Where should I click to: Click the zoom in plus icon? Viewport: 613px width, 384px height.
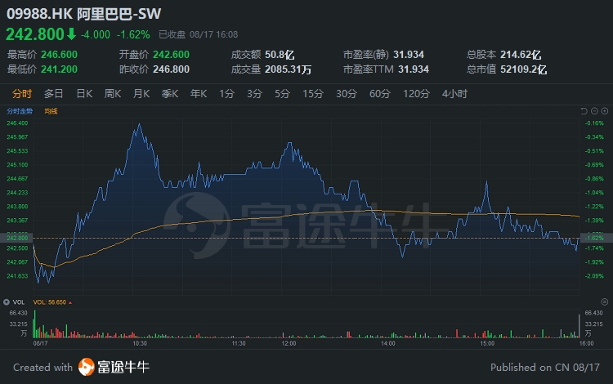(603, 110)
